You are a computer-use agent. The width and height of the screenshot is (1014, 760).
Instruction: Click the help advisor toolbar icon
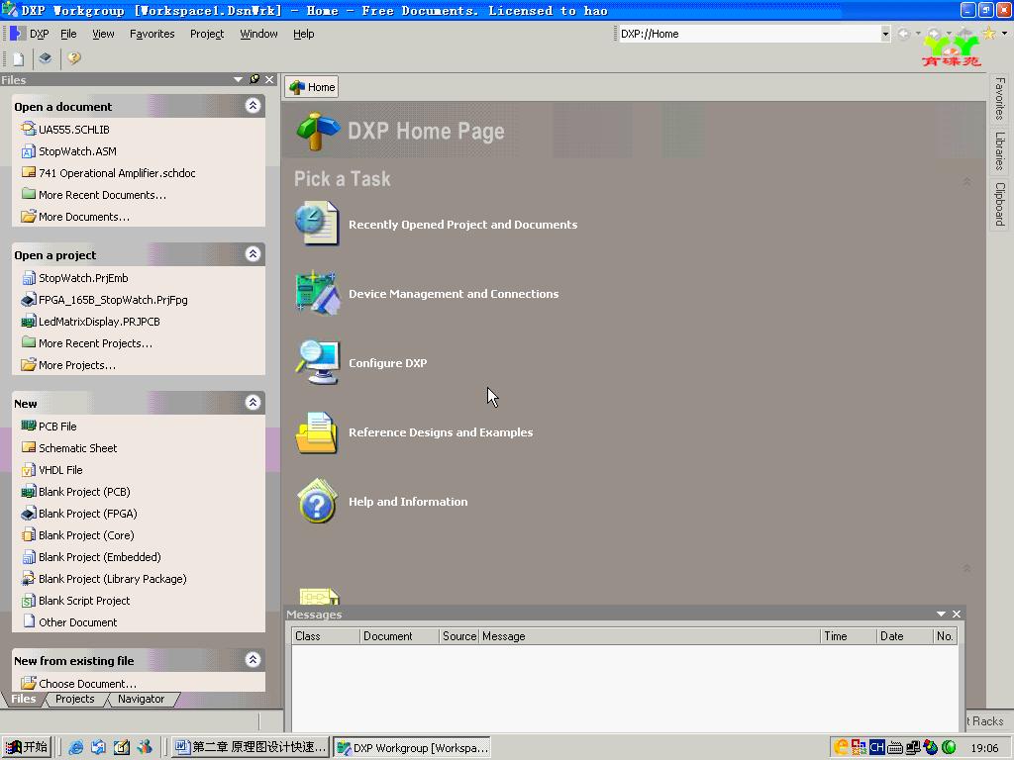73,58
